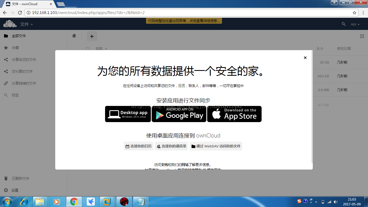
Task: Open the VMware taskbar icon
Action: tap(107, 201)
